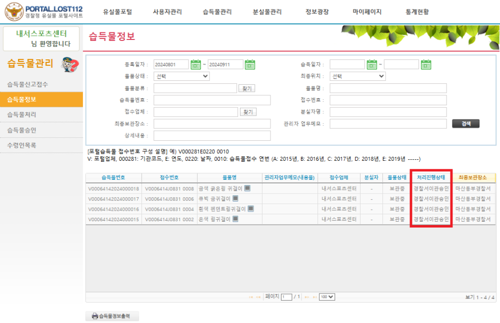Select 습득물정보 in sidebar

click(41, 99)
